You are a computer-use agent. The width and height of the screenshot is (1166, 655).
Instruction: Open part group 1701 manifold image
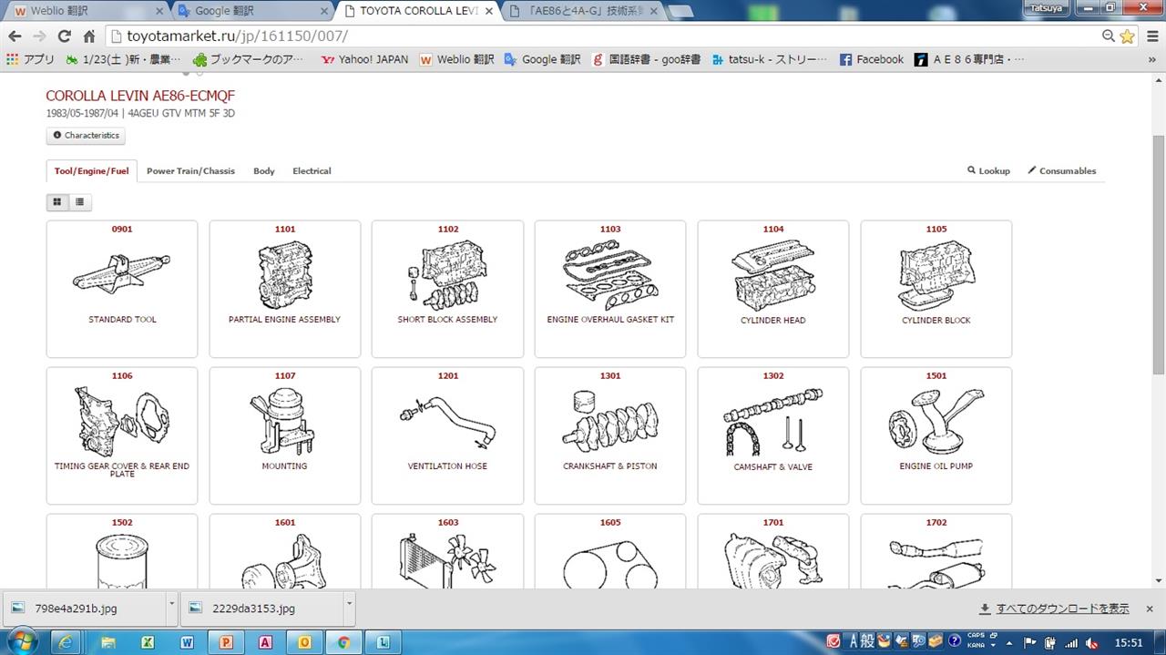[773, 560]
